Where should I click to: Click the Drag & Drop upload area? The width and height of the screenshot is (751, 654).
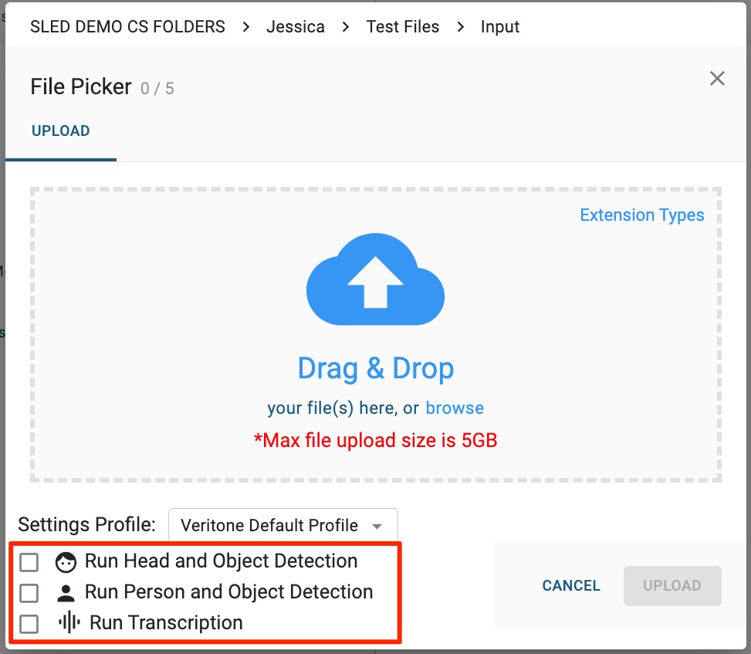click(375, 368)
